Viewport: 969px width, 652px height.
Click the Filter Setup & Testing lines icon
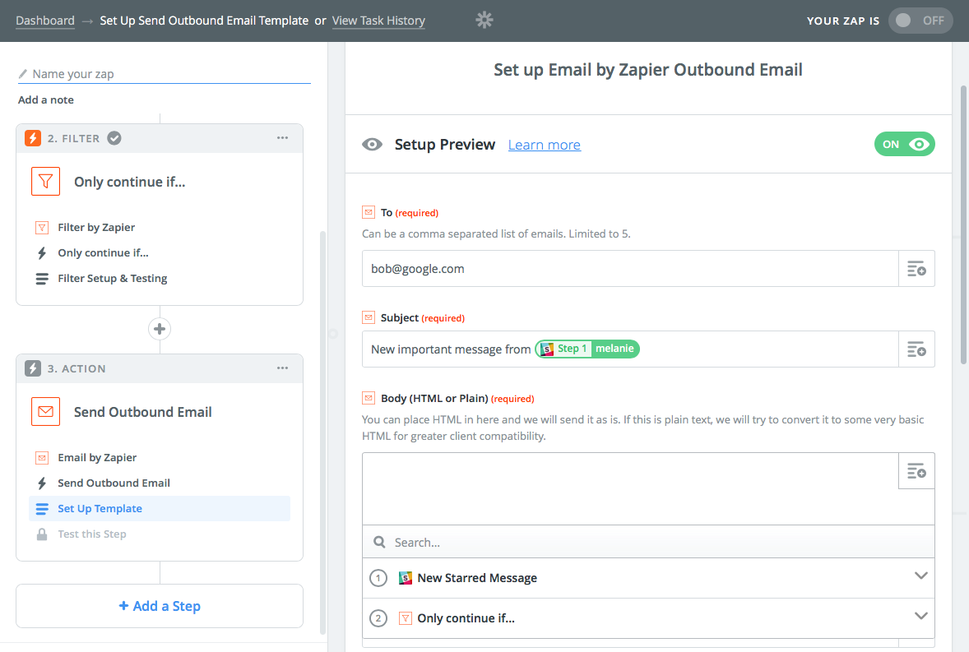point(42,279)
